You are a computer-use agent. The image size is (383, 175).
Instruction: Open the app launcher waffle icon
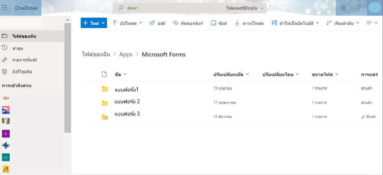5,8
